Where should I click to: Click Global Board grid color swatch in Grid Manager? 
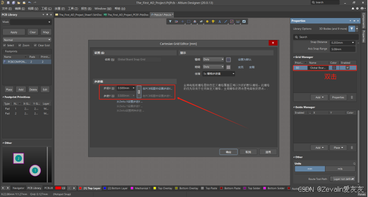[334, 67]
